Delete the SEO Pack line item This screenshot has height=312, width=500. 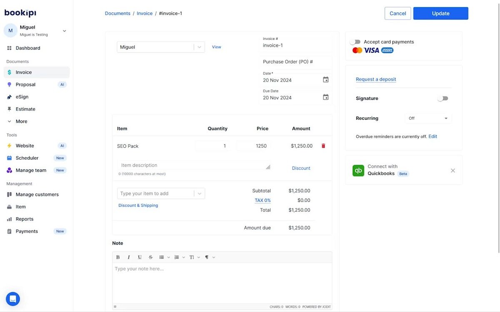(323, 146)
